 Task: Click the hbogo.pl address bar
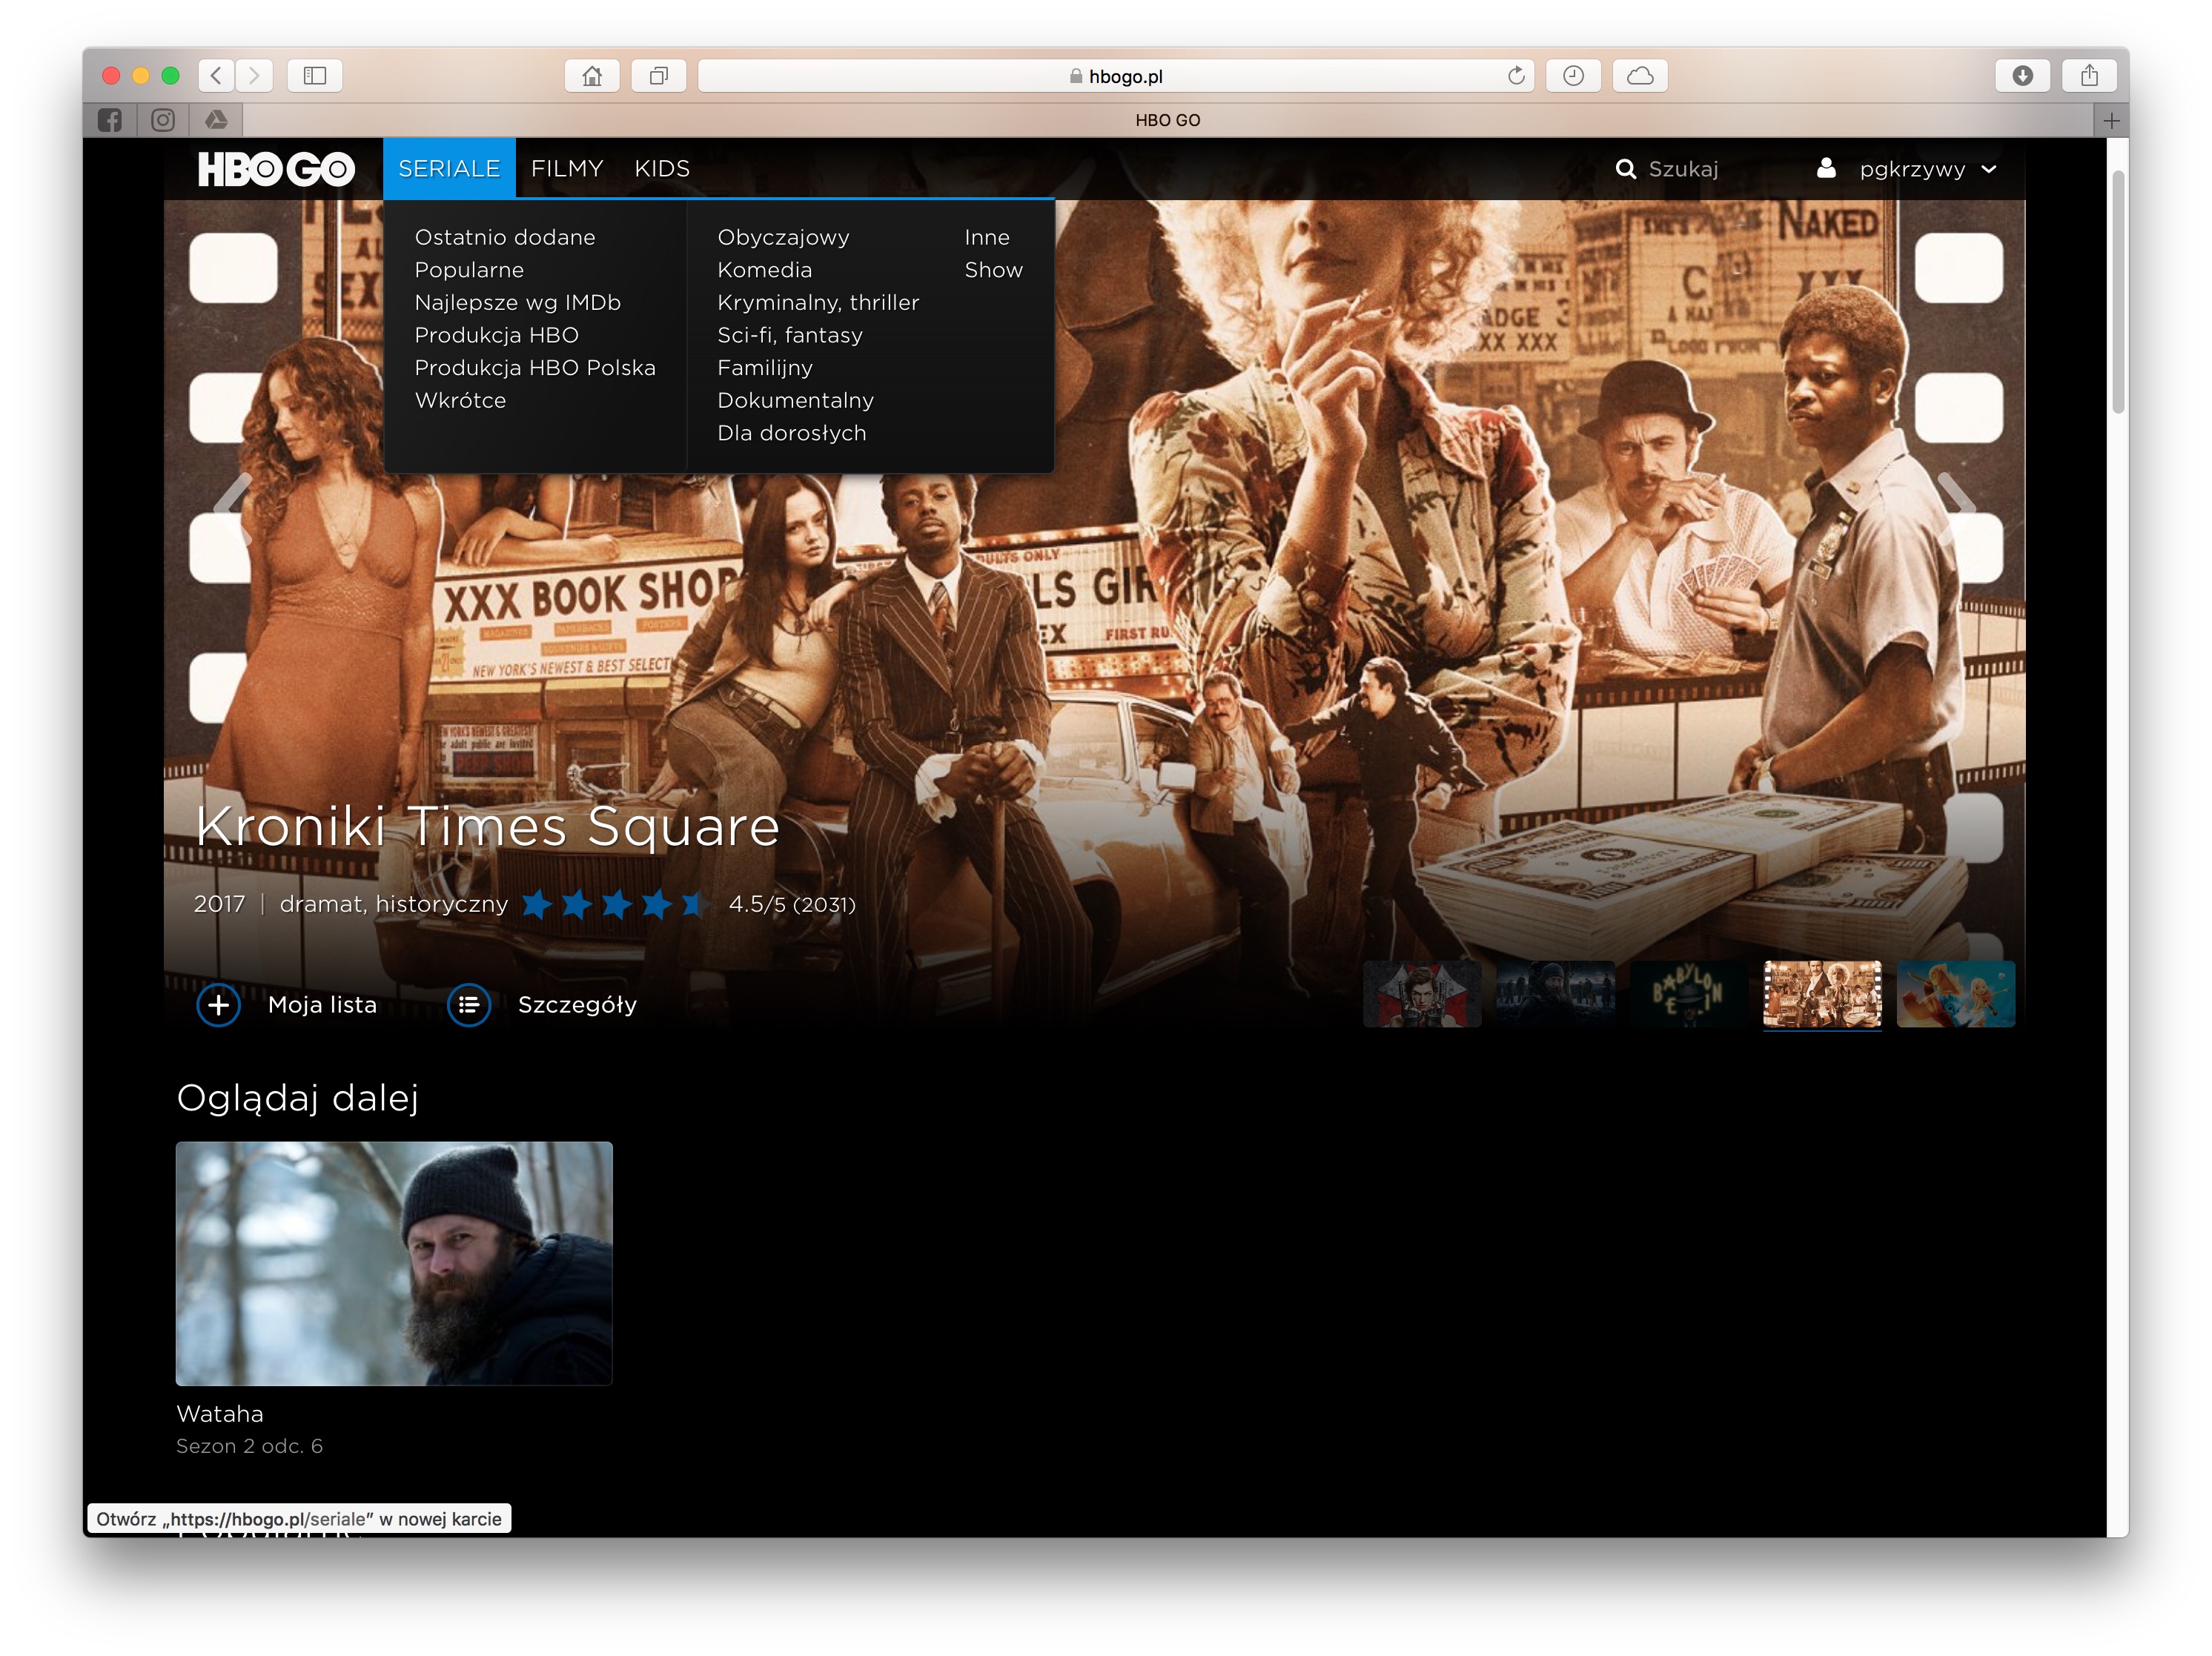point(1115,76)
